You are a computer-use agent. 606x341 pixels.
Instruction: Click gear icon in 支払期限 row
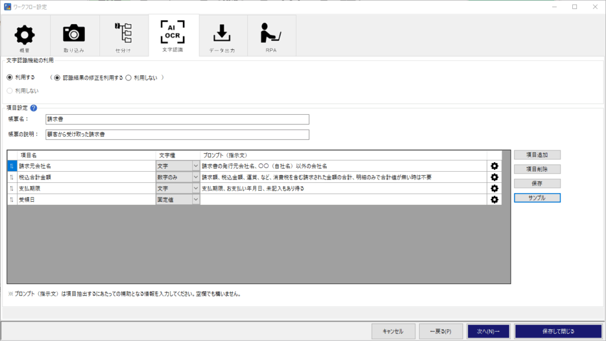coord(494,188)
